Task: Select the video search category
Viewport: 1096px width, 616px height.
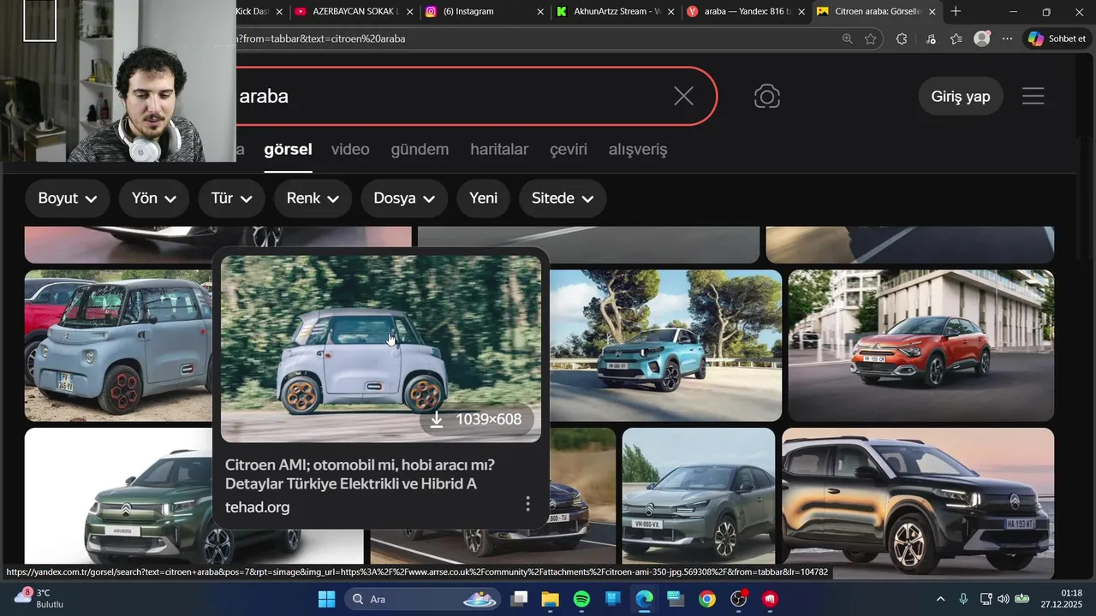Action: [x=350, y=149]
